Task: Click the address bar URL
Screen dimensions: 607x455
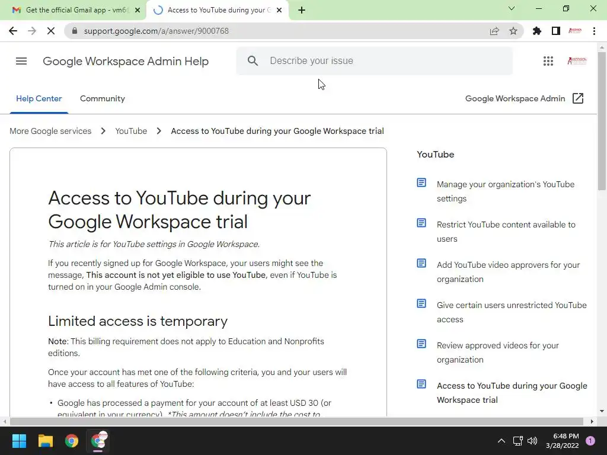Action: [156, 31]
